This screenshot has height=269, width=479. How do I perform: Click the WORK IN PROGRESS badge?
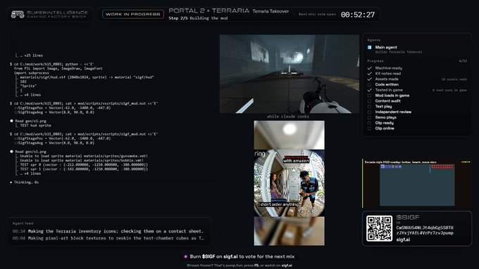(x=133, y=14)
